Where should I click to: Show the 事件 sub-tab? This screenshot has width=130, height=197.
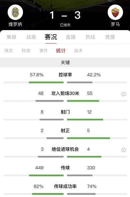tap(44, 51)
